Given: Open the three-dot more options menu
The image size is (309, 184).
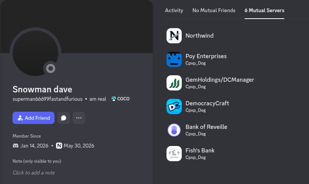Looking at the screenshot, I should [x=79, y=118].
